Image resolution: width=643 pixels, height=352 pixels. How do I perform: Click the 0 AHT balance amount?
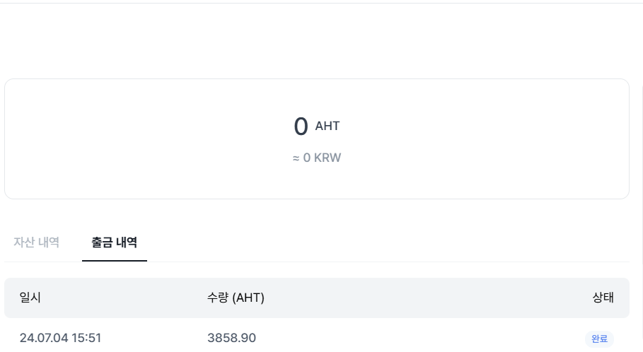click(301, 127)
